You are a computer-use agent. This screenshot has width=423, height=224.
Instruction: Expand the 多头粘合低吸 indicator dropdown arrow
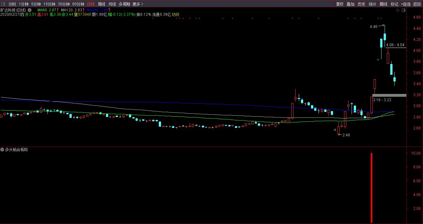point(2,150)
